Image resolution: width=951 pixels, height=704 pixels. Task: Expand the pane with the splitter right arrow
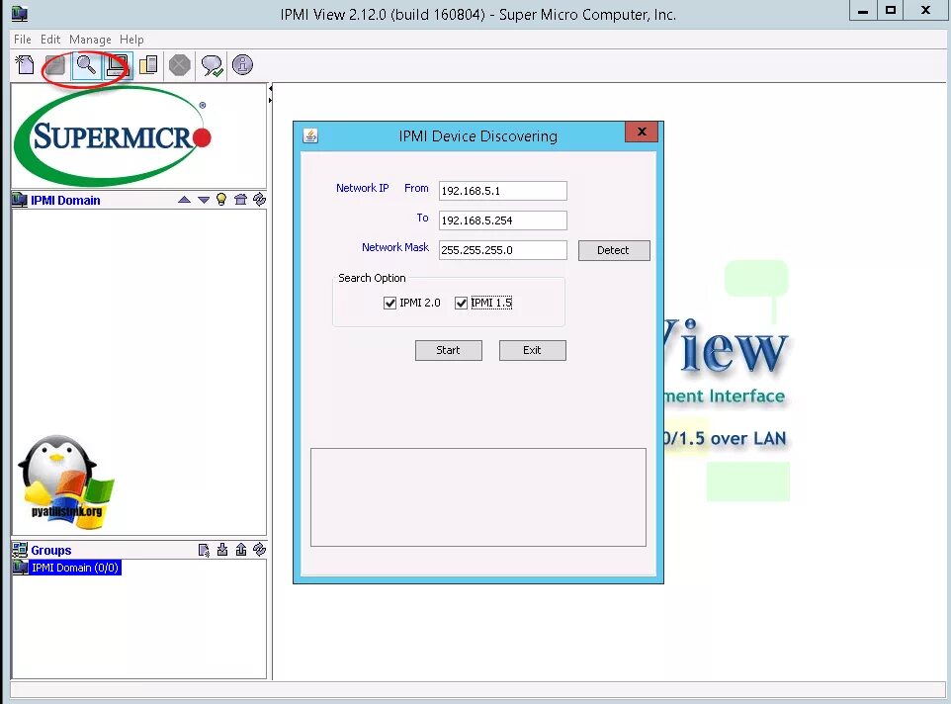pos(270,100)
